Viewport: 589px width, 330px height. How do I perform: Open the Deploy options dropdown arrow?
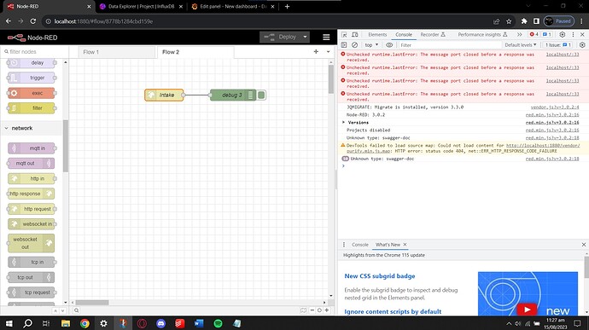(305, 37)
